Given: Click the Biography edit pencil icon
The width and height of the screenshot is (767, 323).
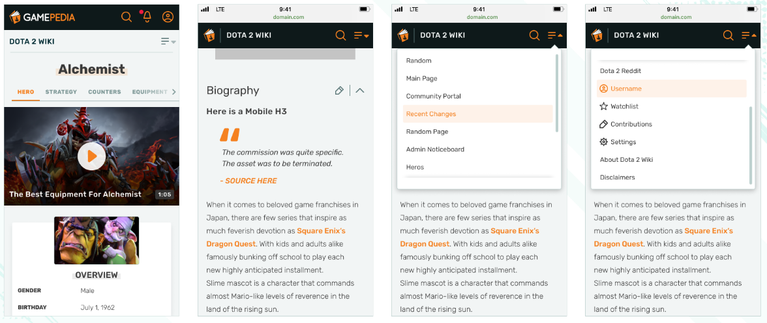Looking at the screenshot, I should (339, 91).
